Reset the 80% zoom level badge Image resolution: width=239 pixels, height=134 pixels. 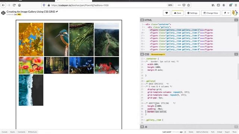(x=170, y=5)
